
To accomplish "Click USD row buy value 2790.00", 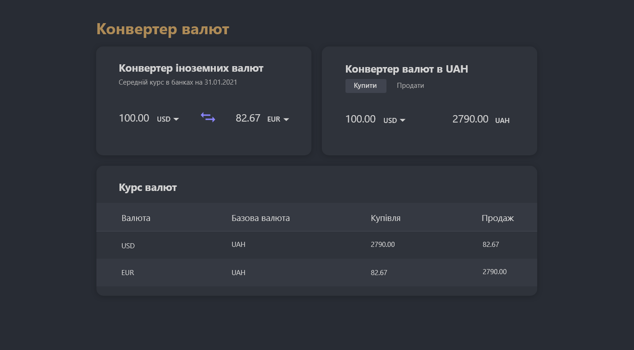I will (x=383, y=245).
